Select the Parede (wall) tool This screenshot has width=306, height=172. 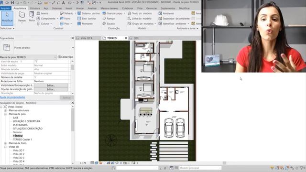(22, 17)
